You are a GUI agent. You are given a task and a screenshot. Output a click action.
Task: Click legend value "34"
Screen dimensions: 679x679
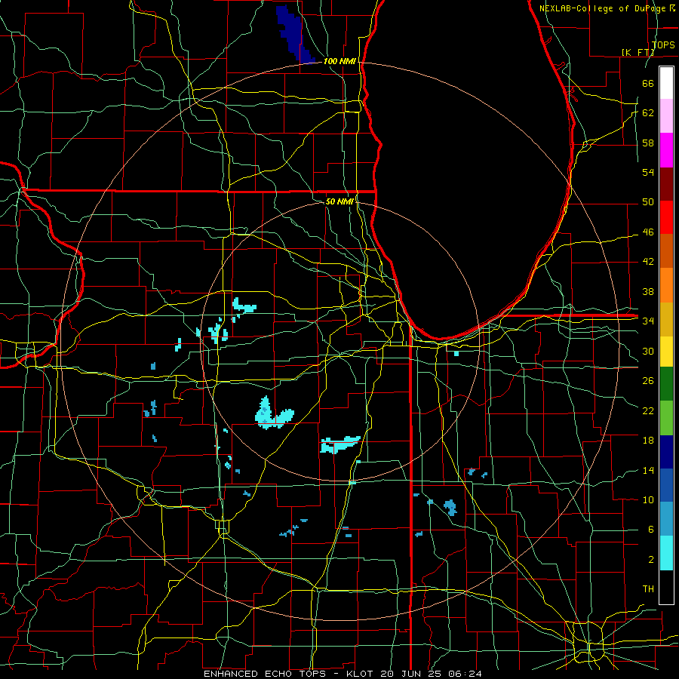(648, 321)
